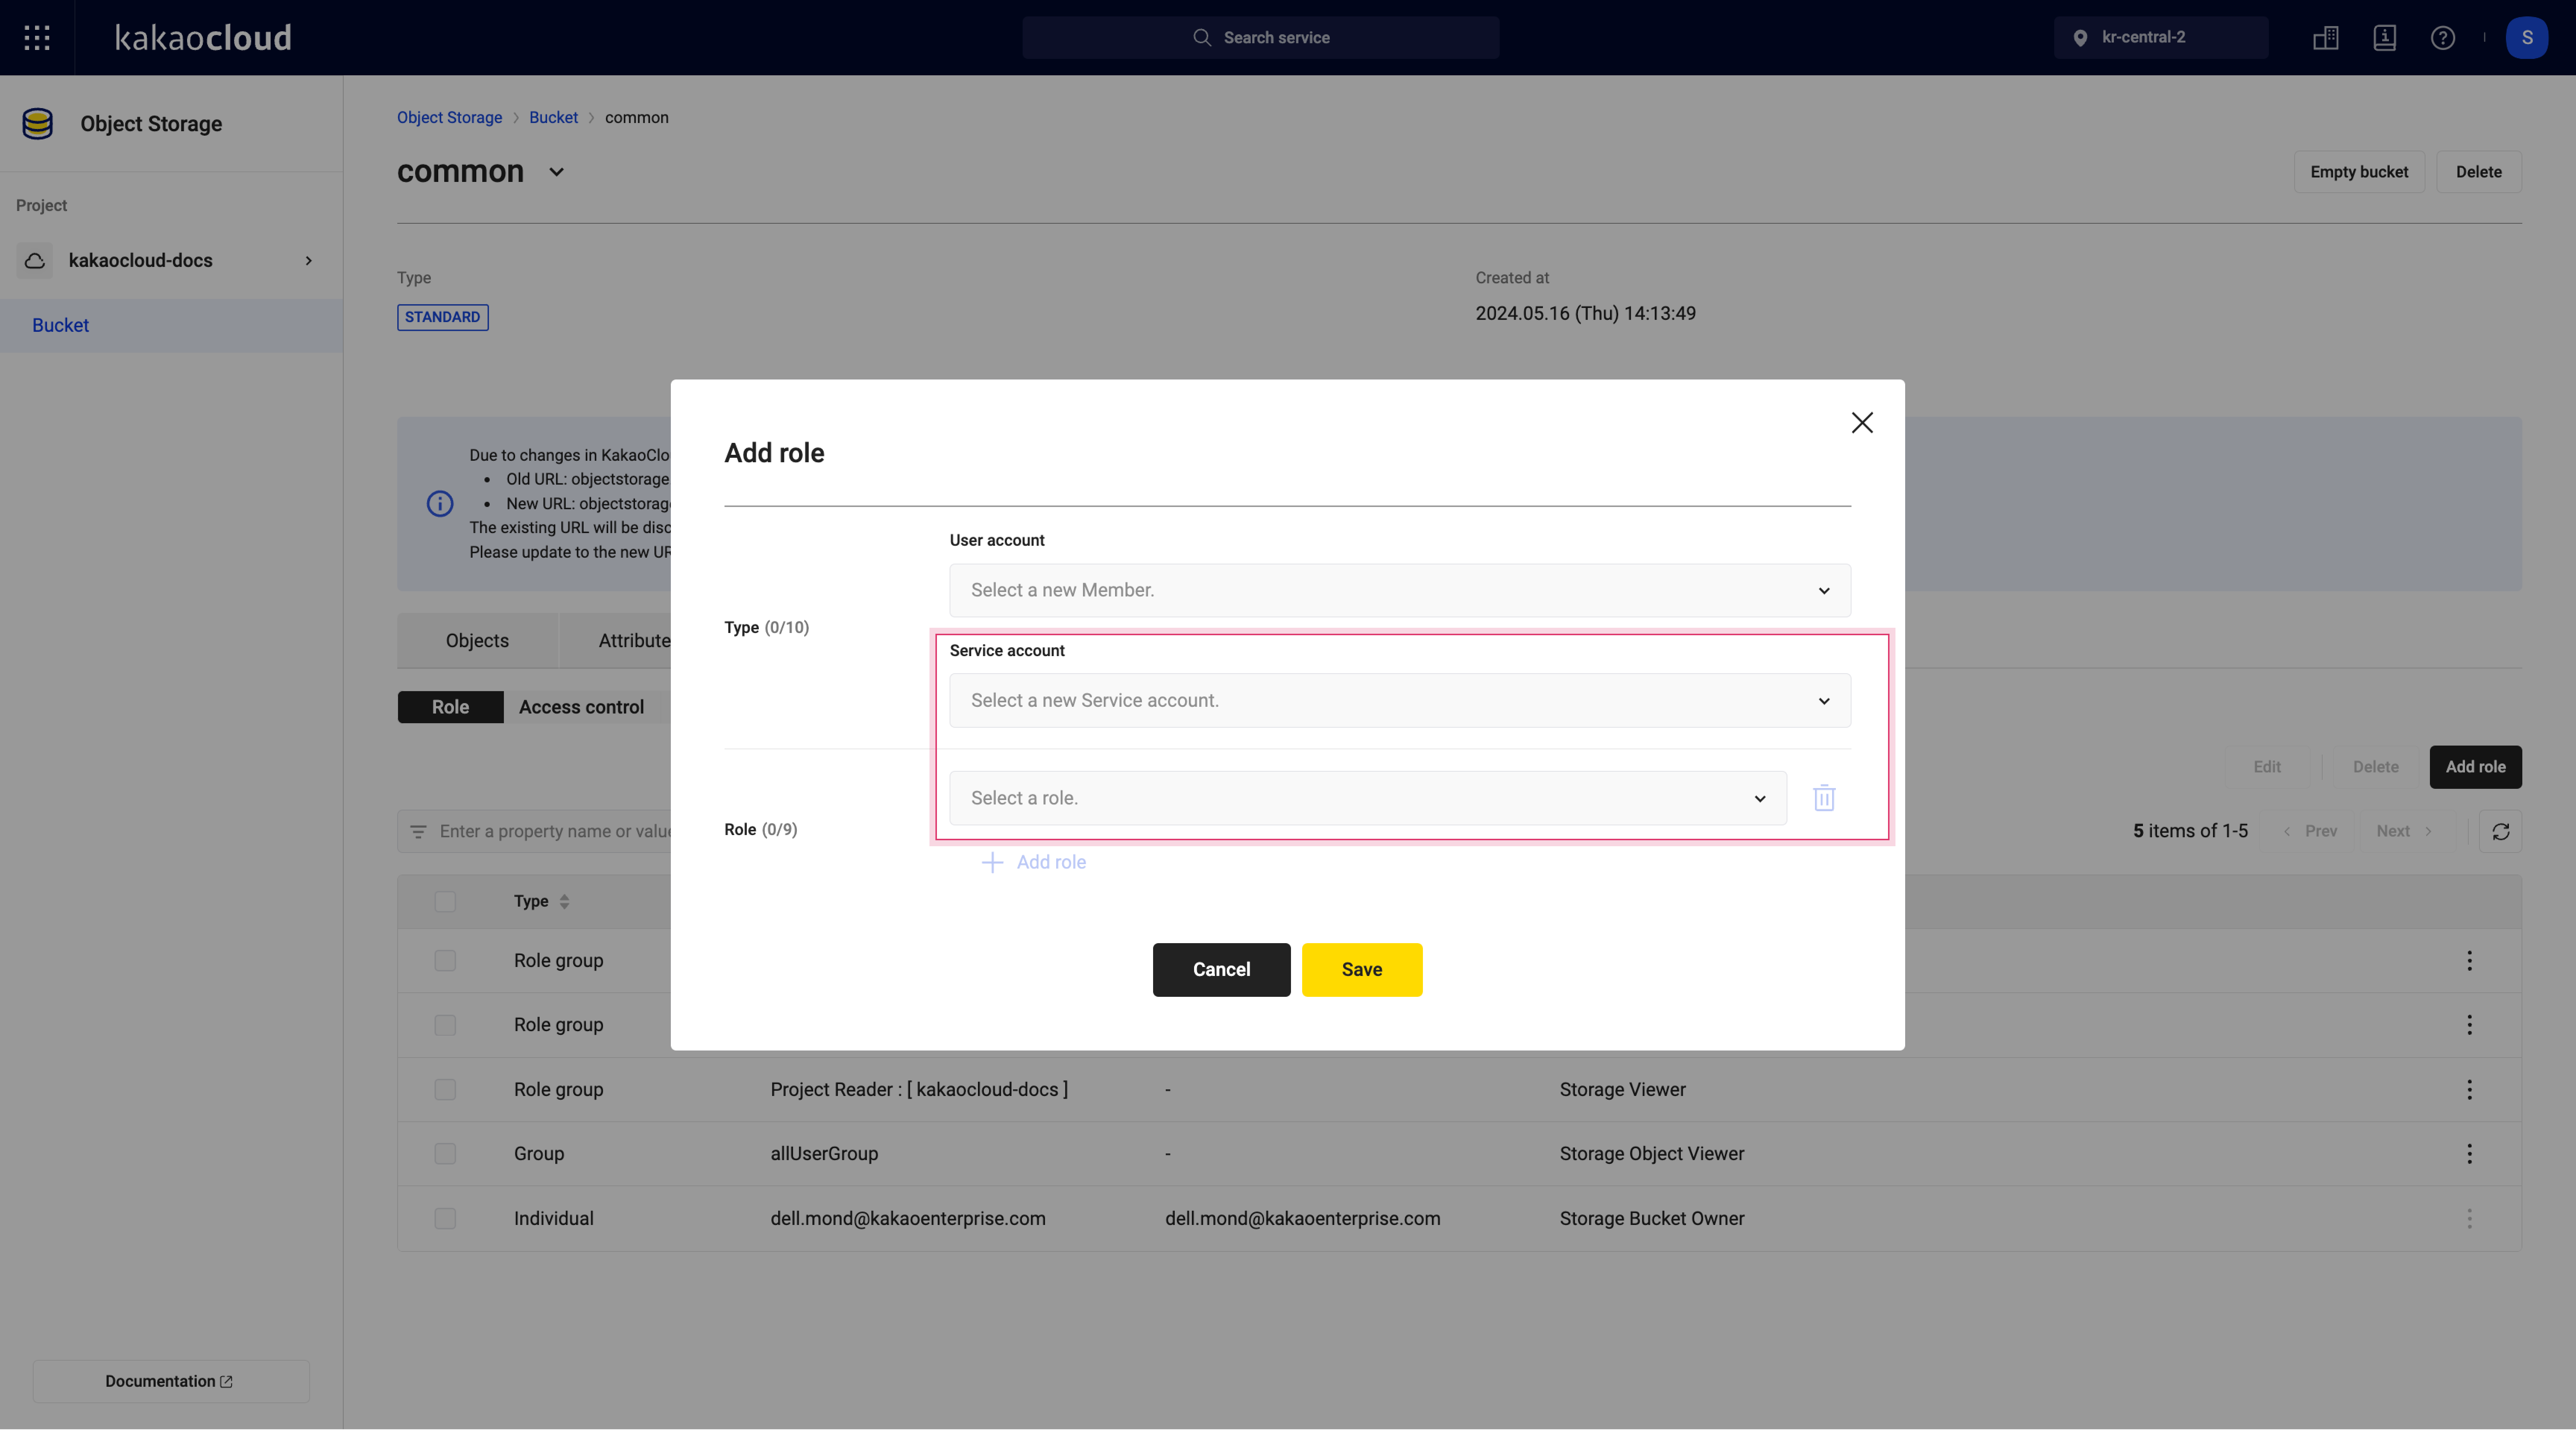This screenshot has width=2576, height=1430.
Task: Expand the common bucket title chevron
Action: pyautogui.click(x=557, y=172)
